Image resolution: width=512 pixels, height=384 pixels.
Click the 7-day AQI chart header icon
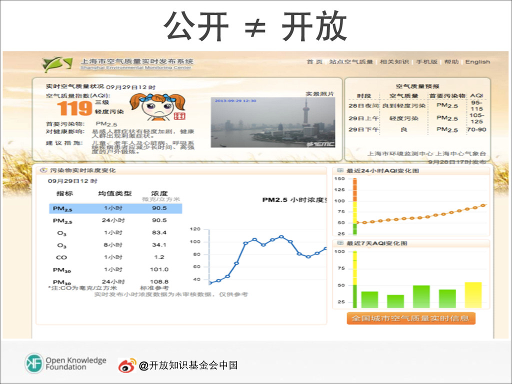[x=340, y=243]
